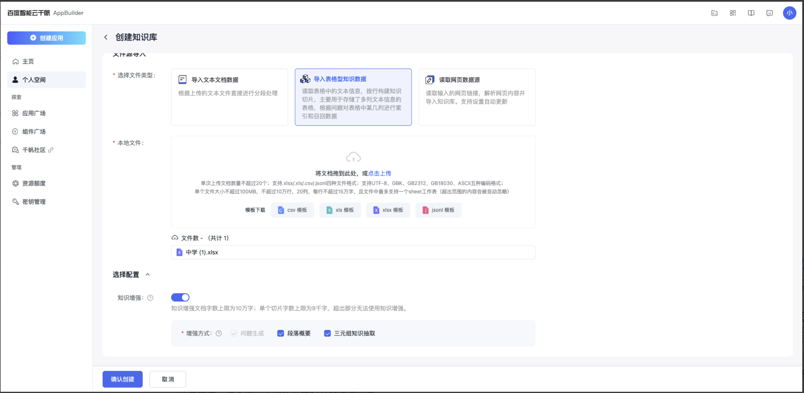Open 应用广场 in the sidebar
Viewport: 804px width, 393px height.
[47, 113]
